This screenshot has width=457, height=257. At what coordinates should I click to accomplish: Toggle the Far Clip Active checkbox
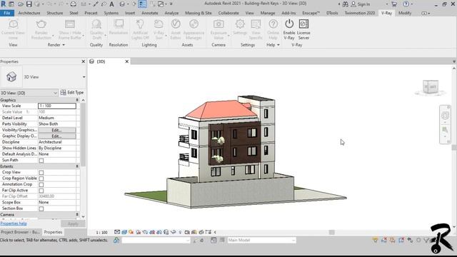(41, 191)
